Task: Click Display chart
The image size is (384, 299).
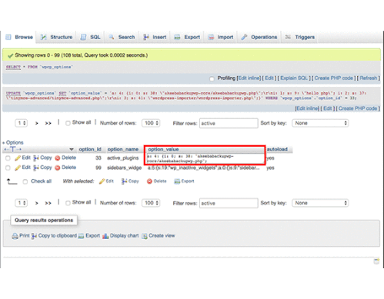Action: click(x=121, y=236)
